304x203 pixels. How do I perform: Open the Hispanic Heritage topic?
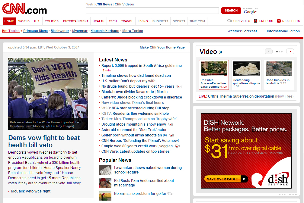[105, 31]
